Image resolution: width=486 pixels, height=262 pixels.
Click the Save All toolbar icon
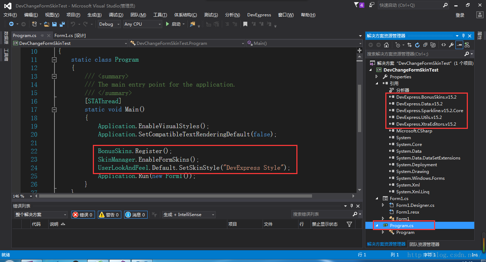62,24
